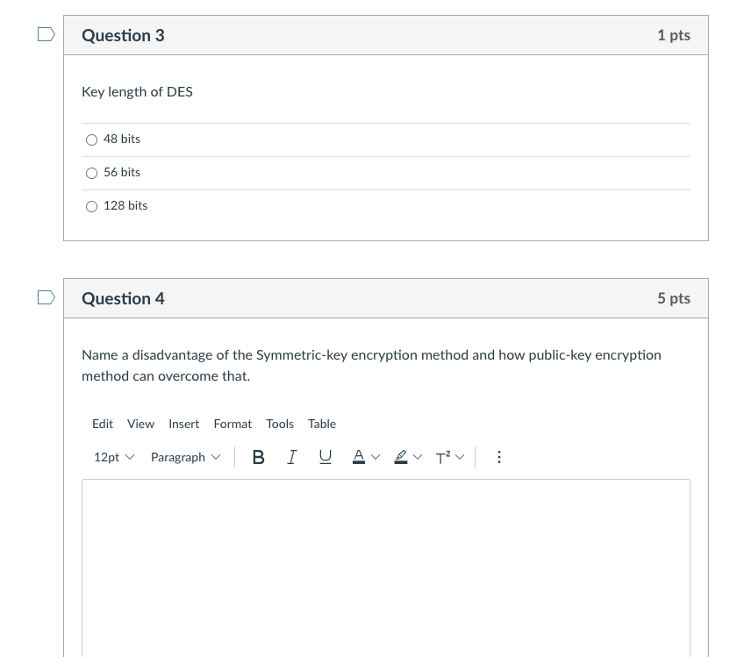
Task: Apply bold formatting in editor
Action: coord(258,457)
